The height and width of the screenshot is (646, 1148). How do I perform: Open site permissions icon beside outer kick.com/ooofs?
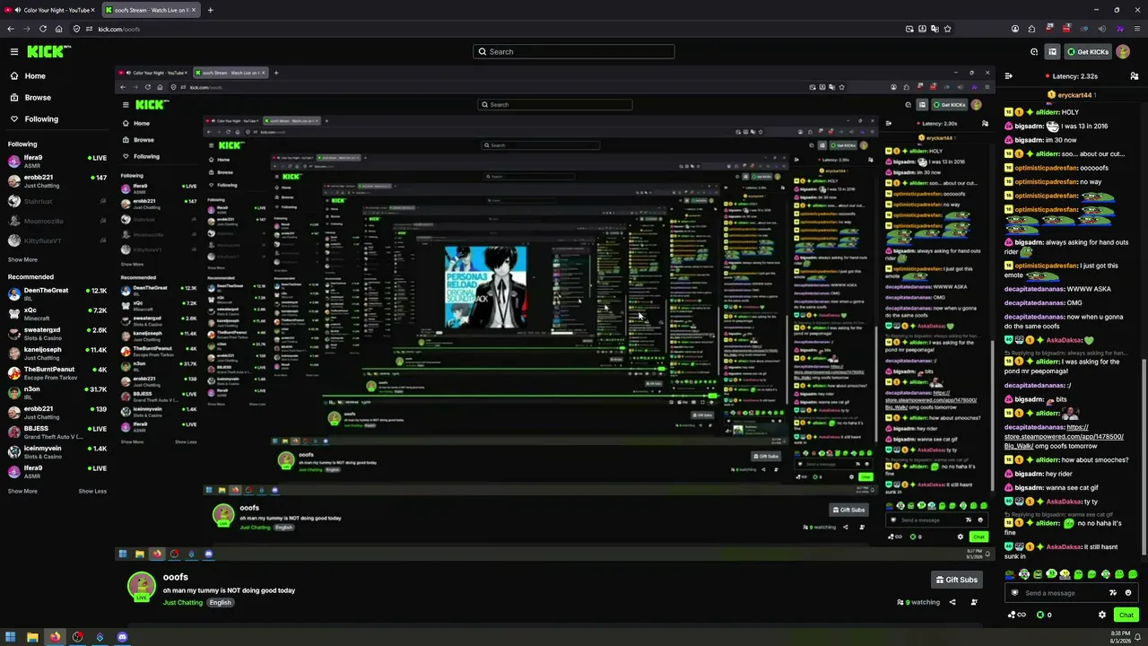click(x=89, y=29)
